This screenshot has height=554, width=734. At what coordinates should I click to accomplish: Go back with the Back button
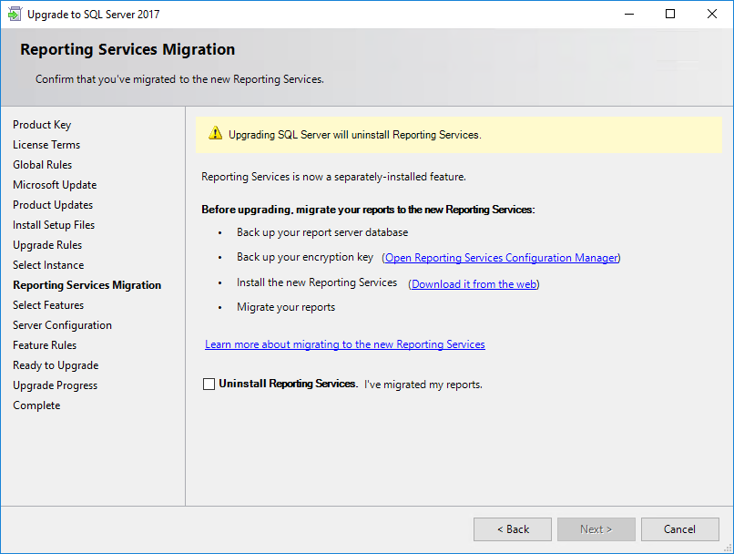click(x=513, y=529)
